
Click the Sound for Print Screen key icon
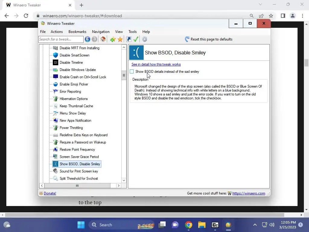[x=56, y=171]
